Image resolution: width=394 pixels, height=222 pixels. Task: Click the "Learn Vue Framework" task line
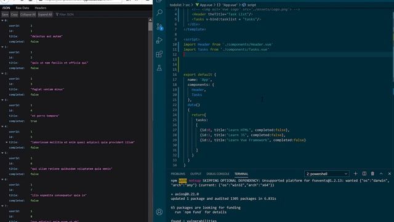(253, 140)
